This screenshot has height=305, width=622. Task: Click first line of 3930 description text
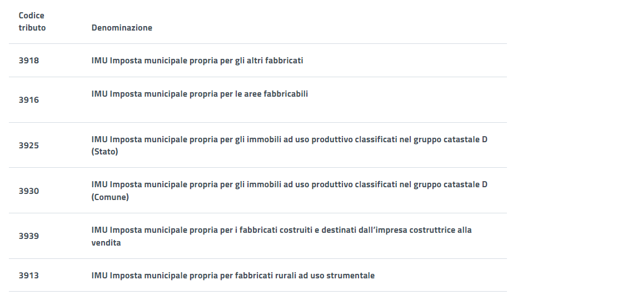tap(289, 184)
